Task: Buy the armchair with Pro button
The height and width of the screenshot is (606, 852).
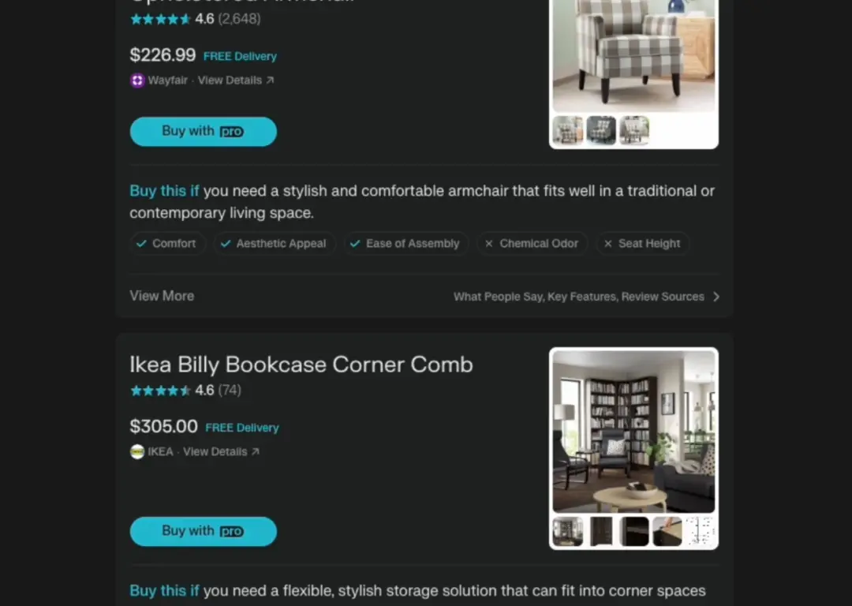Action: pos(204,132)
